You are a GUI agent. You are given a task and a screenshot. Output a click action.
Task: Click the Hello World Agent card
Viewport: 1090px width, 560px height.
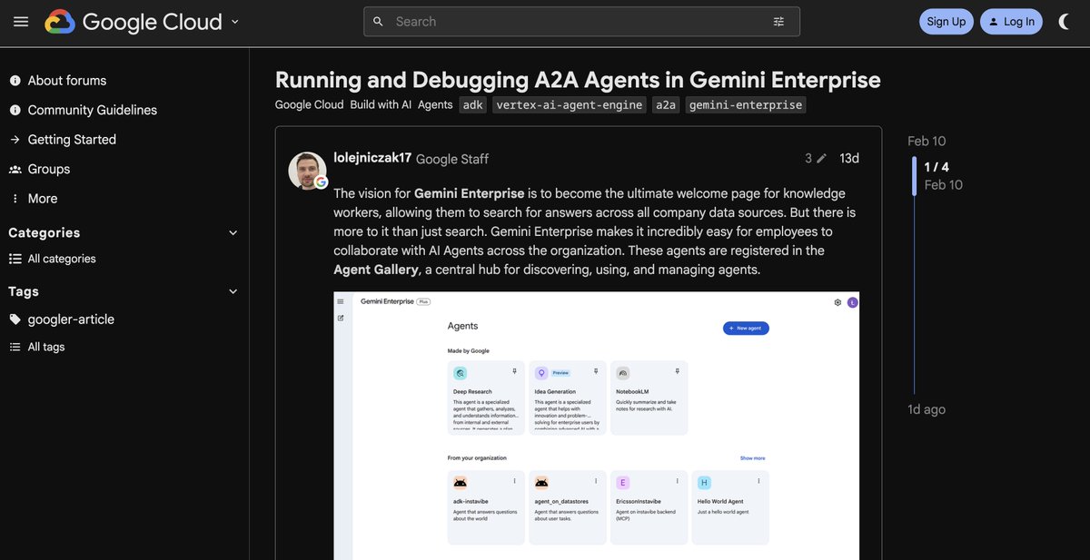[x=730, y=507]
